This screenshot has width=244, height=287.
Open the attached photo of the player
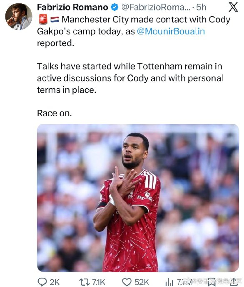point(138,198)
